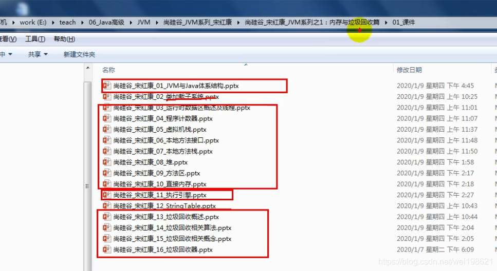Viewport: 497px width, 271px height.
Task: Click date 2020/1/7 星期二 下午 6:09
Action: pos(435,249)
